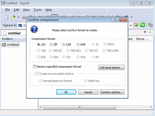155x116 pixels.
Task: Select CAB as the archive format
Action: 64,44
